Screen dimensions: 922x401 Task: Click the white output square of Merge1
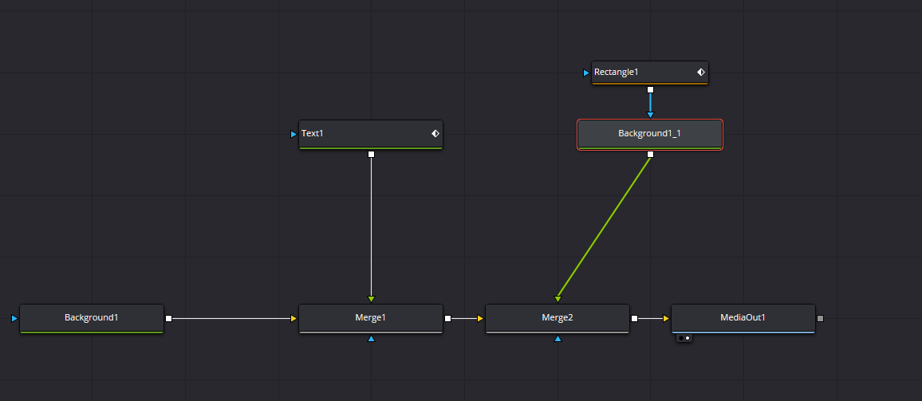click(448, 319)
